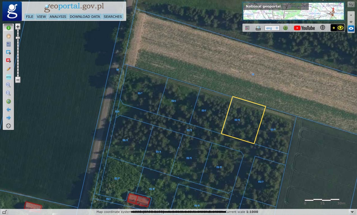The image size is (357, 215).
Task: Open the WMS services icon
Action: coord(258,28)
